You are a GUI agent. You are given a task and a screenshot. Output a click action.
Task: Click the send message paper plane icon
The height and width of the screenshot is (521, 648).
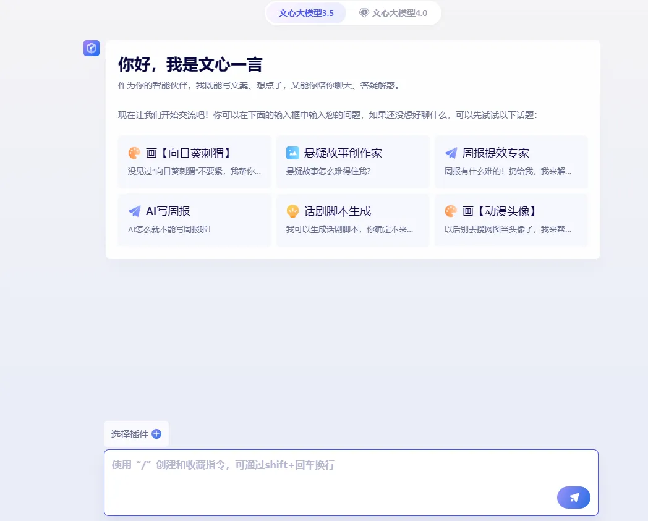tap(573, 498)
